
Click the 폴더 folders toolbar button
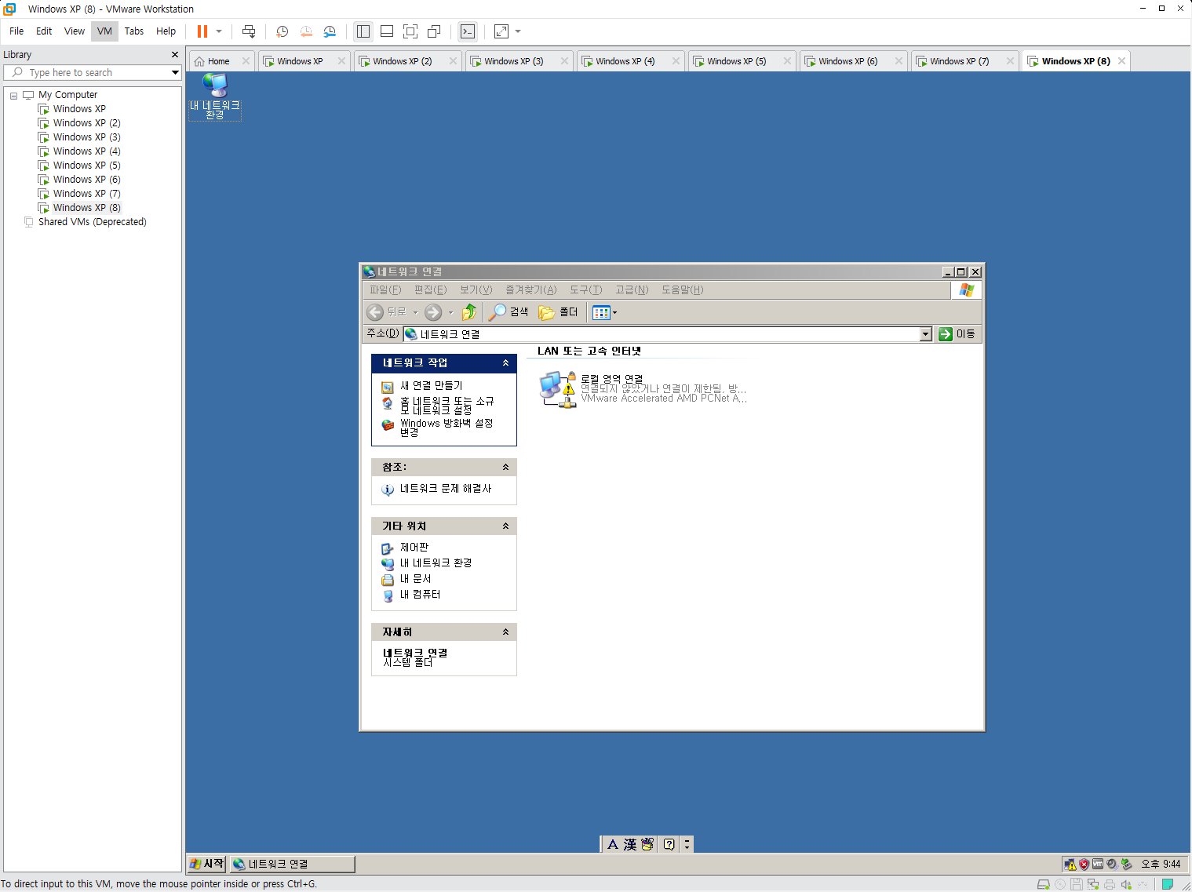(558, 312)
